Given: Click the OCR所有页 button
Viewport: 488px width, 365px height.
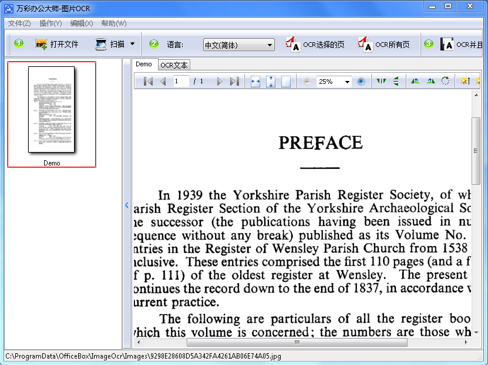Looking at the screenshot, I should click(384, 45).
